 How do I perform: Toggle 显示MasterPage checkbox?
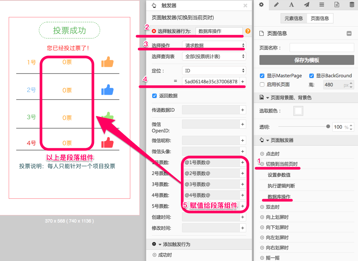(x=262, y=76)
